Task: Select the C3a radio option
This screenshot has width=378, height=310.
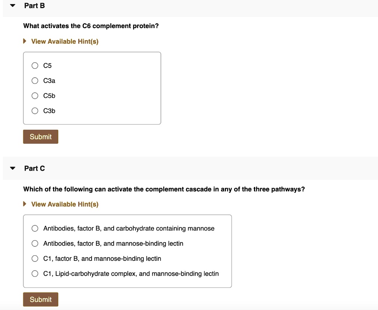Action: [35, 81]
